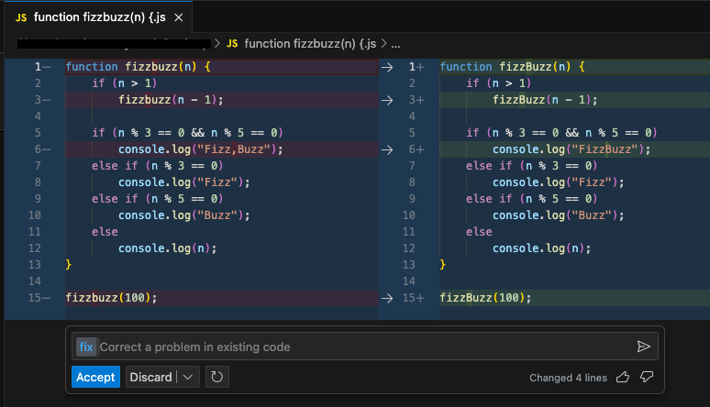Give thumbs down feedback

point(647,377)
